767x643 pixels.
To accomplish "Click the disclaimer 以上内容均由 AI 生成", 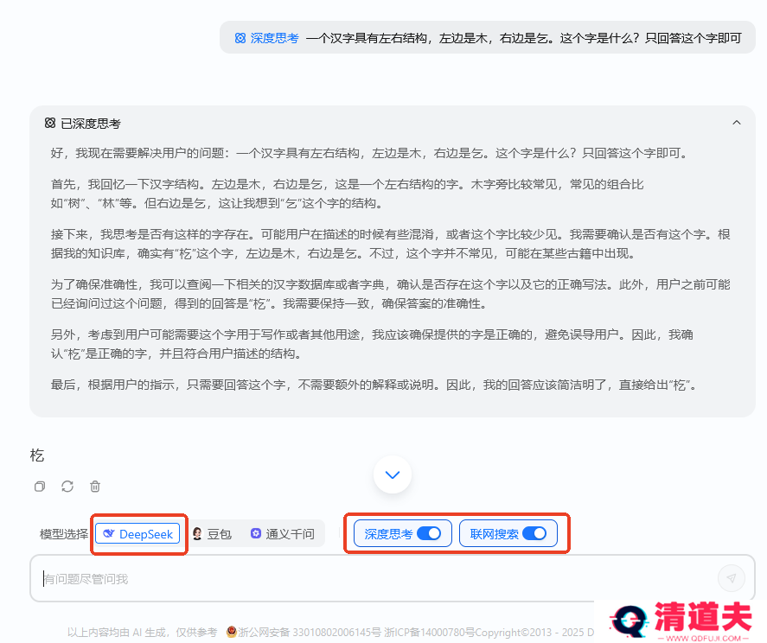I will [x=142, y=633].
